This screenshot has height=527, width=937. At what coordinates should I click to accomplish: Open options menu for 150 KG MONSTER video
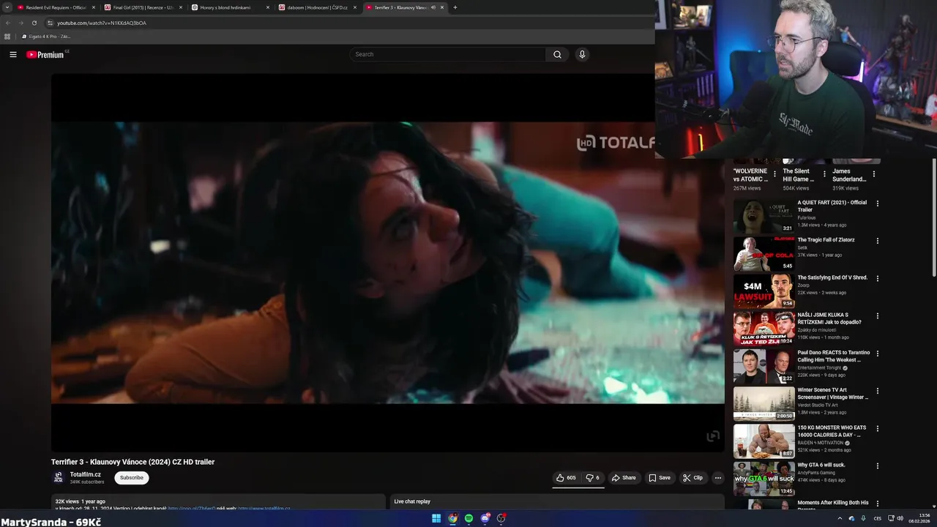pos(878,428)
